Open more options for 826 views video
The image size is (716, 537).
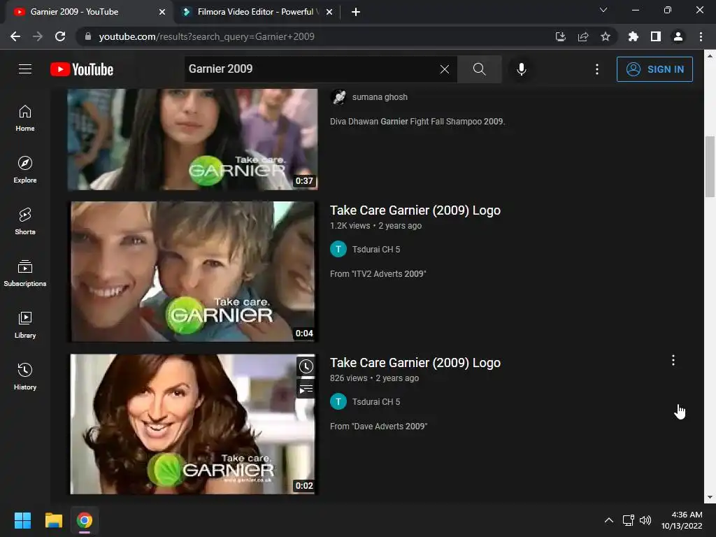(x=673, y=360)
